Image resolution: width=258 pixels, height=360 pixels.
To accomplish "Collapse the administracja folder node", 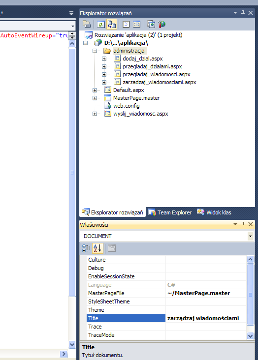I will (x=95, y=51).
